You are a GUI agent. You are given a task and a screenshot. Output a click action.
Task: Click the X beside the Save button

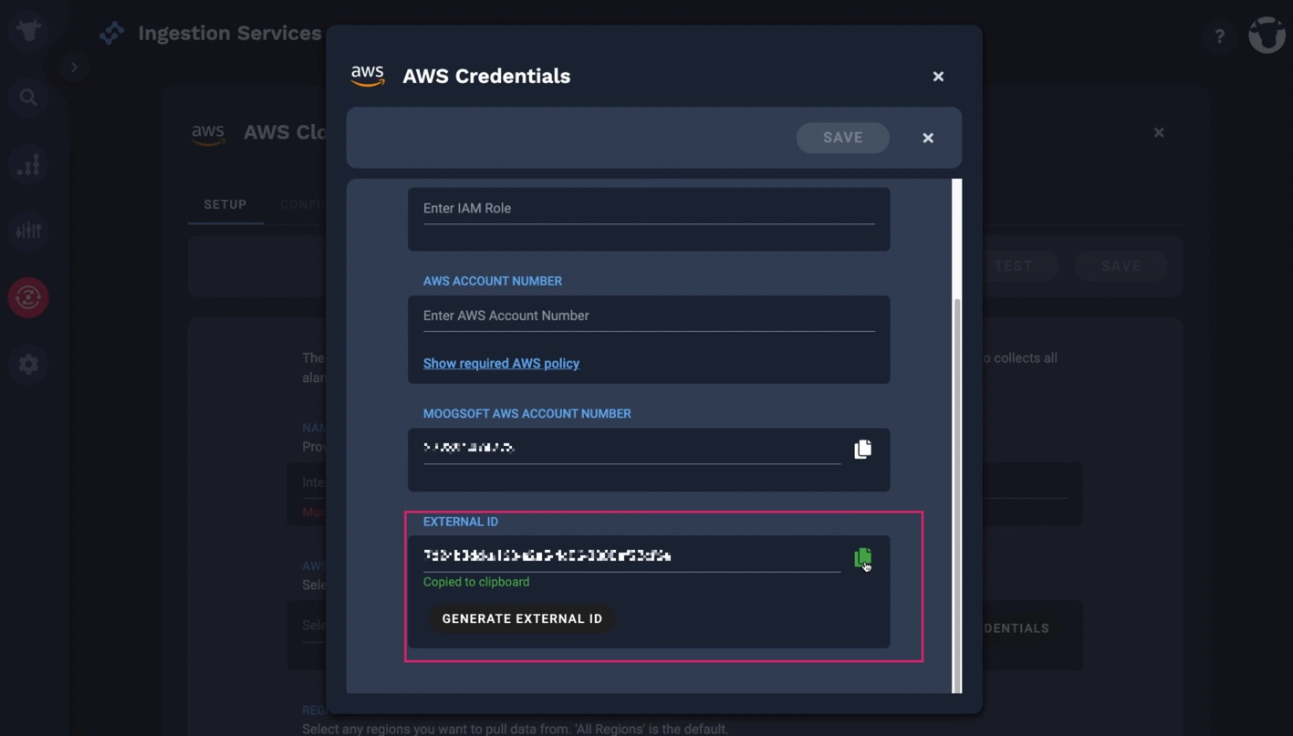point(928,138)
